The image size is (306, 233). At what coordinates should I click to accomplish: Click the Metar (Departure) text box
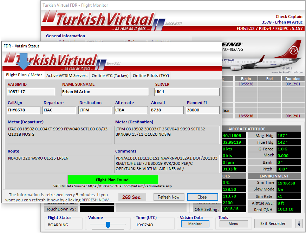pyautogui.click(x=59, y=135)
